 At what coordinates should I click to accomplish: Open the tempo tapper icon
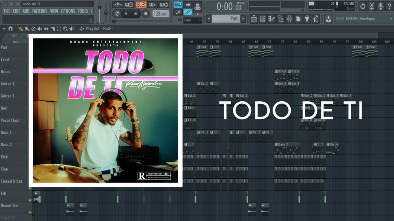(316, 19)
